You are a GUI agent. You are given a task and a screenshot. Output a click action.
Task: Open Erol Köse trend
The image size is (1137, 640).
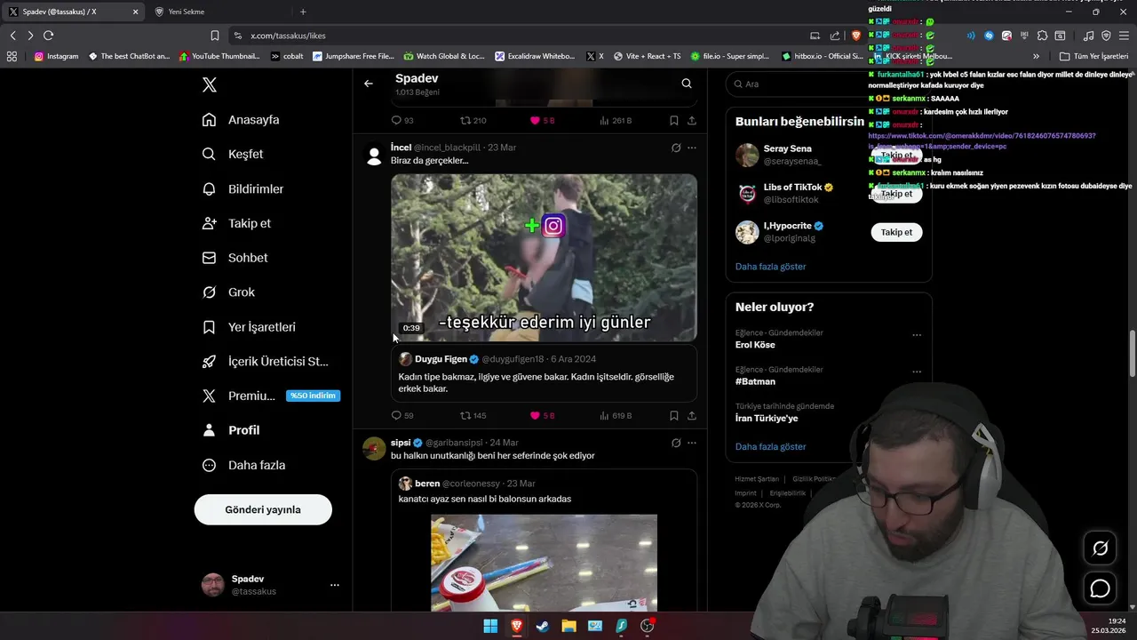(x=755, y=345)
